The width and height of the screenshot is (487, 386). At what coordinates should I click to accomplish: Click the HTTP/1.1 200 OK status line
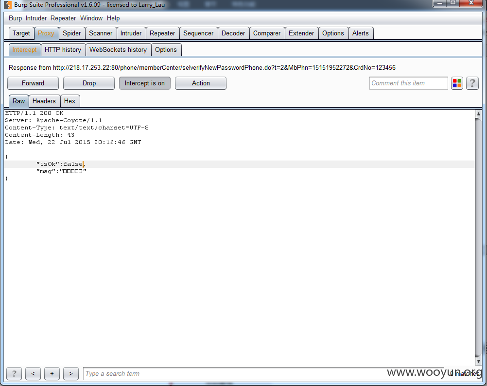[34, 113]
